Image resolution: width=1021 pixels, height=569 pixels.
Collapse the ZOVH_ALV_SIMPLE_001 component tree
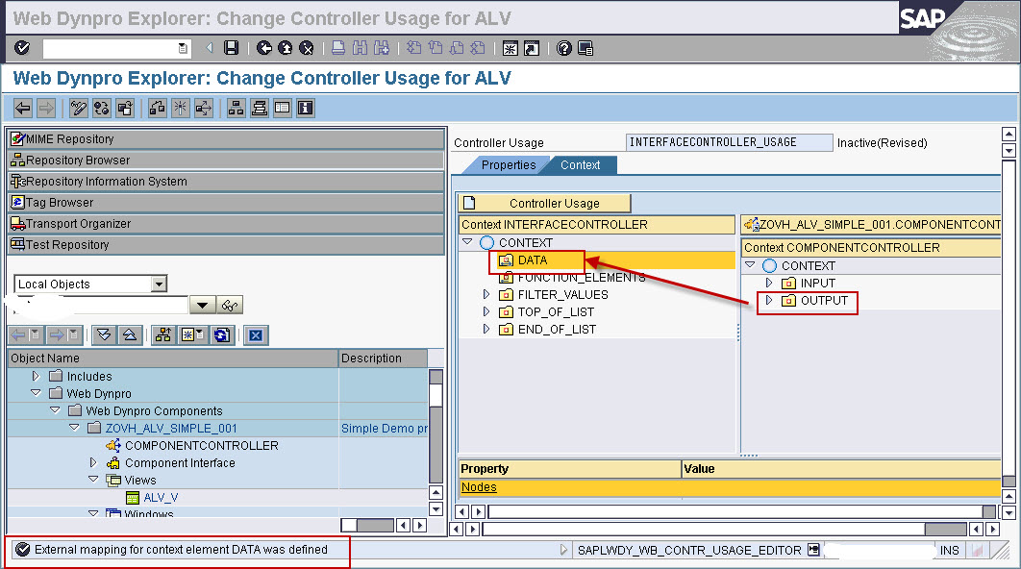[x=75, y=428]
